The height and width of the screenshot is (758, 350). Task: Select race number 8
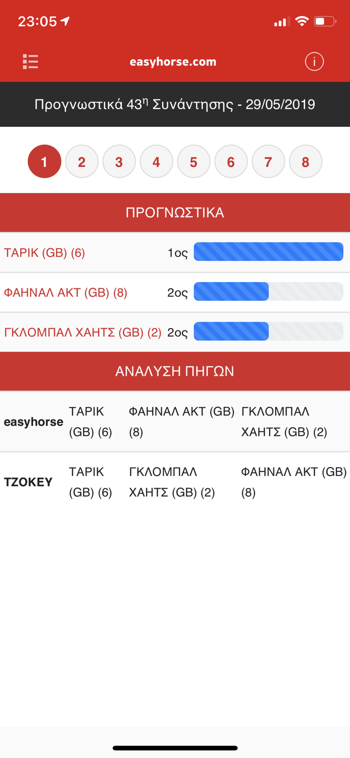click(306, 161)
